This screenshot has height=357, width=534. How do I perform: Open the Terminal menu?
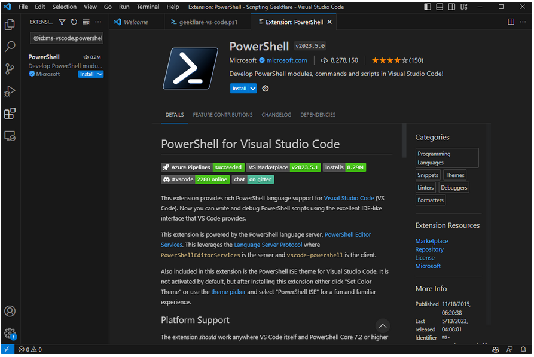pos(148,7)
